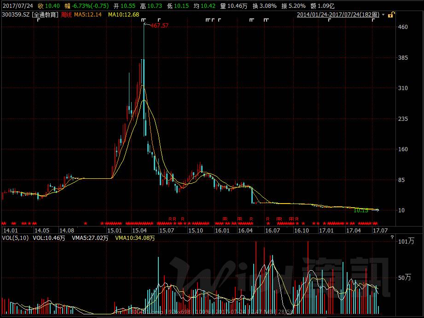Click stock code 300359.SZ [全通教育]
The image size is (424, 318).
[x=30, y=15]
